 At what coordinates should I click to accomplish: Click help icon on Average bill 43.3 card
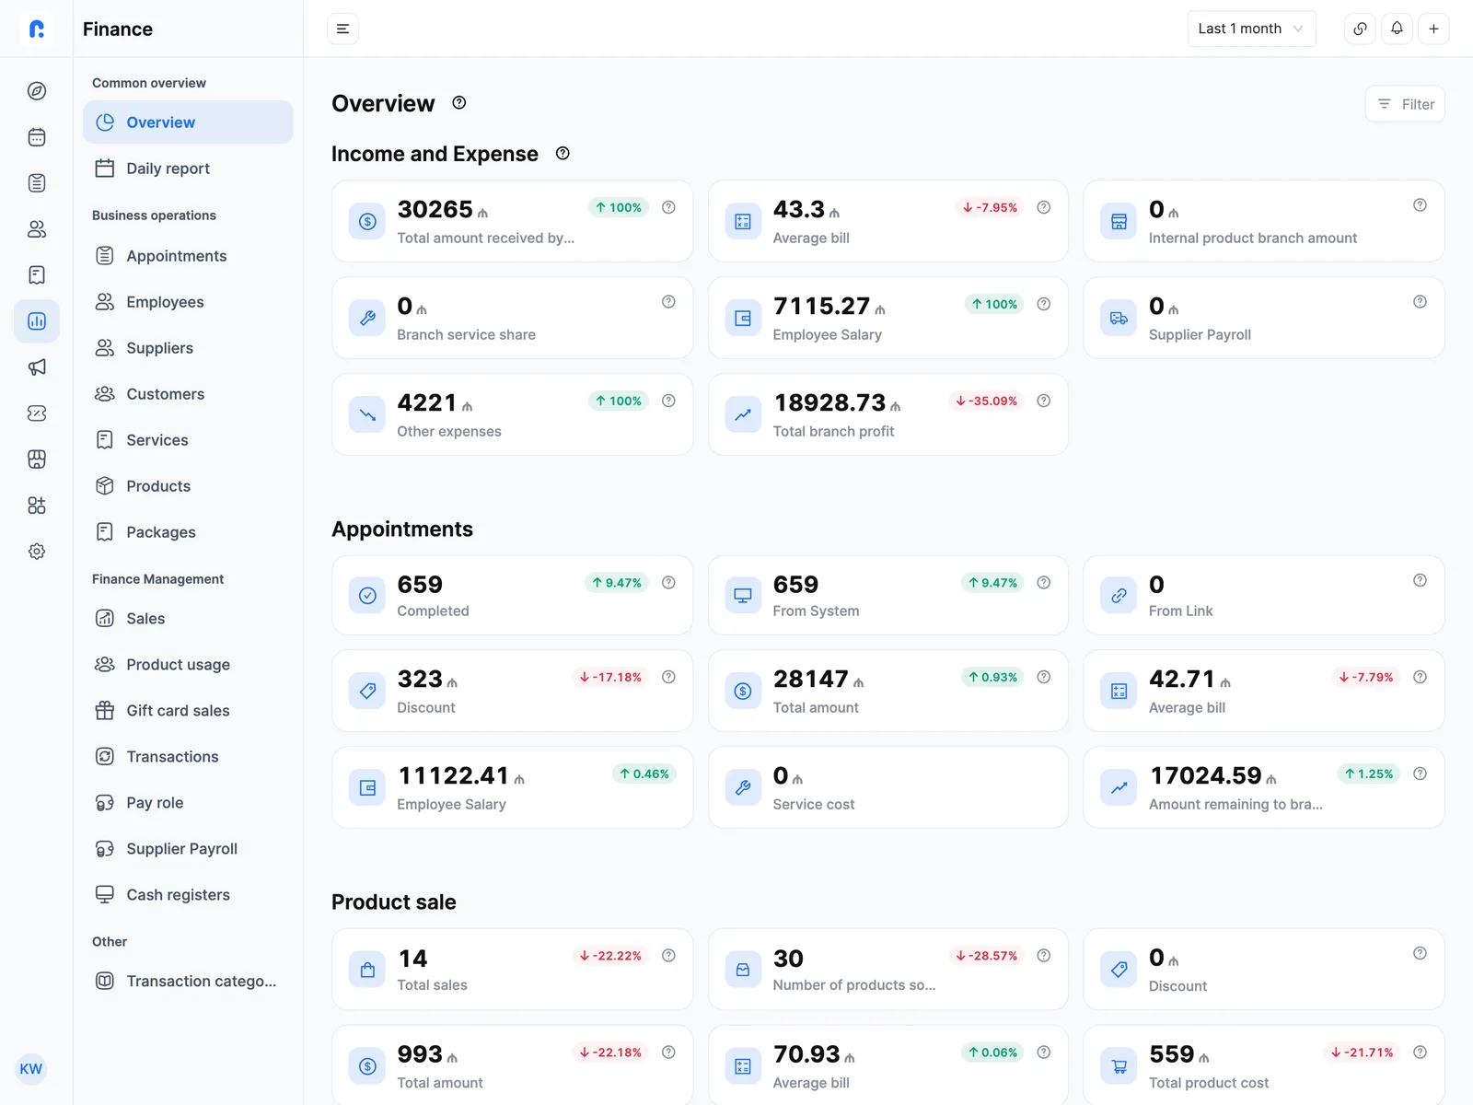(x=1044, y=207)
